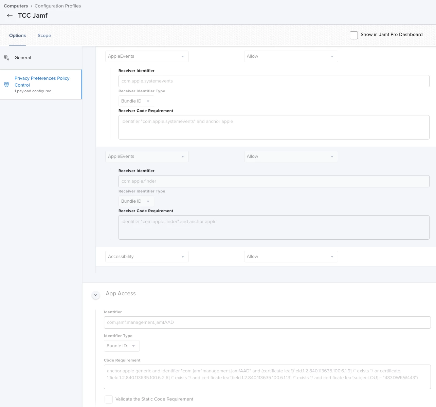Click the General gear icon in sidebar
Viewport: 436px width, 407px height.
6,58
